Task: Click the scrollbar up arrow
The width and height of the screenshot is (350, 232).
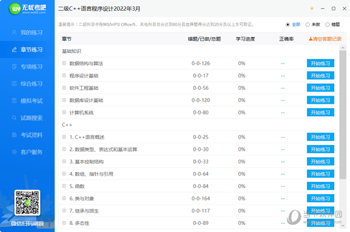Action: (343, 48)
